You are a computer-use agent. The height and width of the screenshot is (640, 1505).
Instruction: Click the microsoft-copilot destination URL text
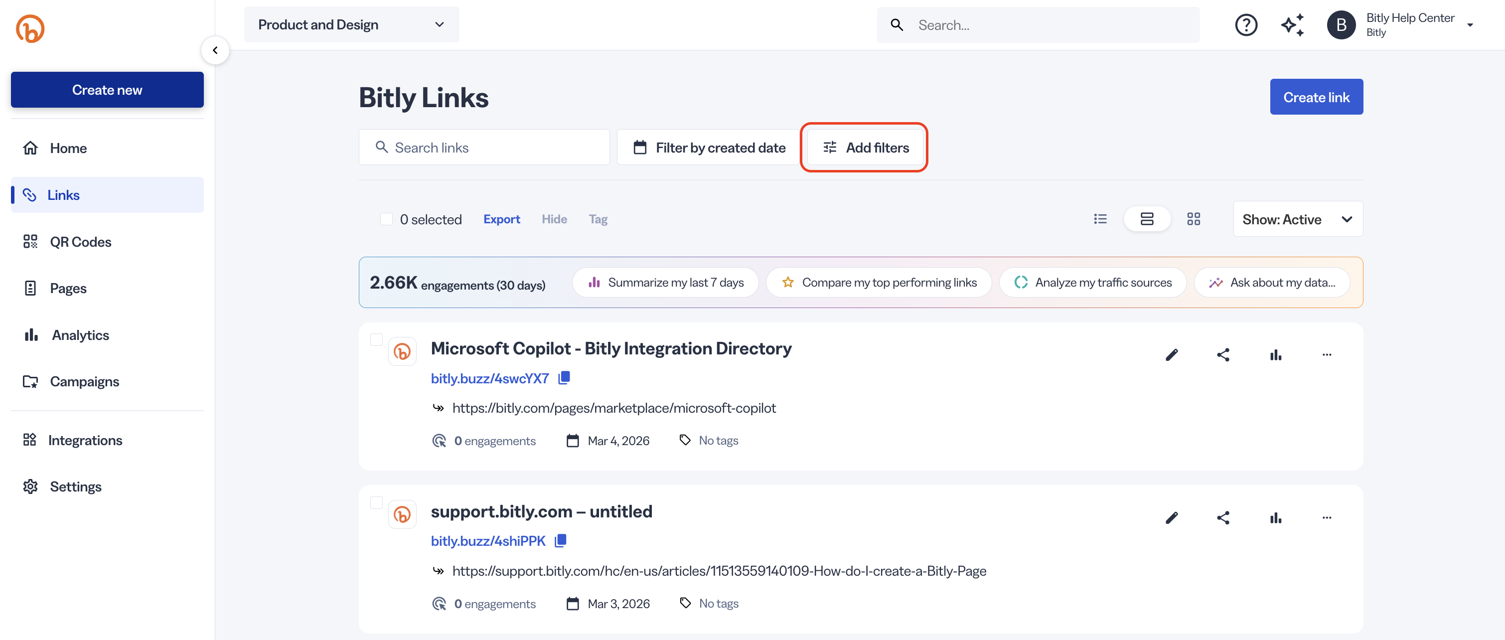tap(614, 408)
